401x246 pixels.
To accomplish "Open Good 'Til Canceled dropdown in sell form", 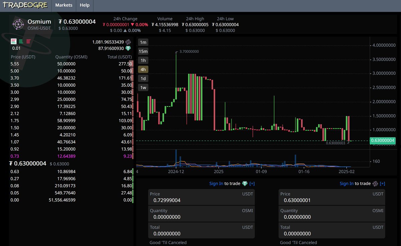I will click(x=298, y=243).
